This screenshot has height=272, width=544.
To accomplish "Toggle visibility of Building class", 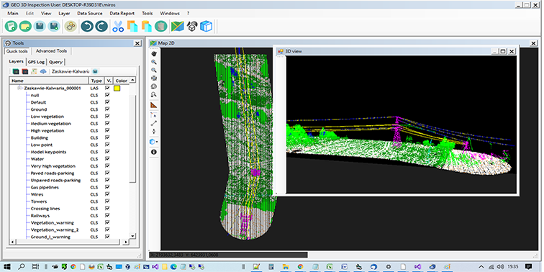I will (107, 137).
